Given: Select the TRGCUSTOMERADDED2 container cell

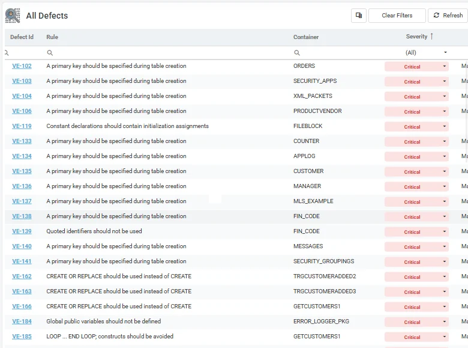Looking at the screenshot, I should click(x=325, y=276).
